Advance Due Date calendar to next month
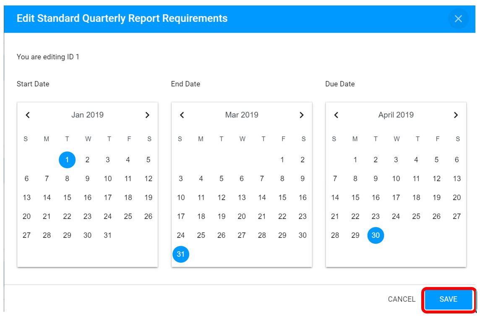 (456, 115)
